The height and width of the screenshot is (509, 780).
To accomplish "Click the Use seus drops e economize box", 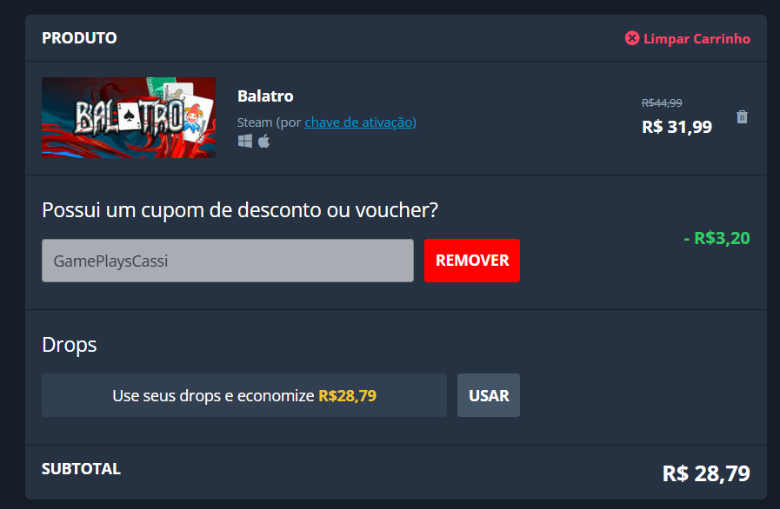I will [244, 395].
